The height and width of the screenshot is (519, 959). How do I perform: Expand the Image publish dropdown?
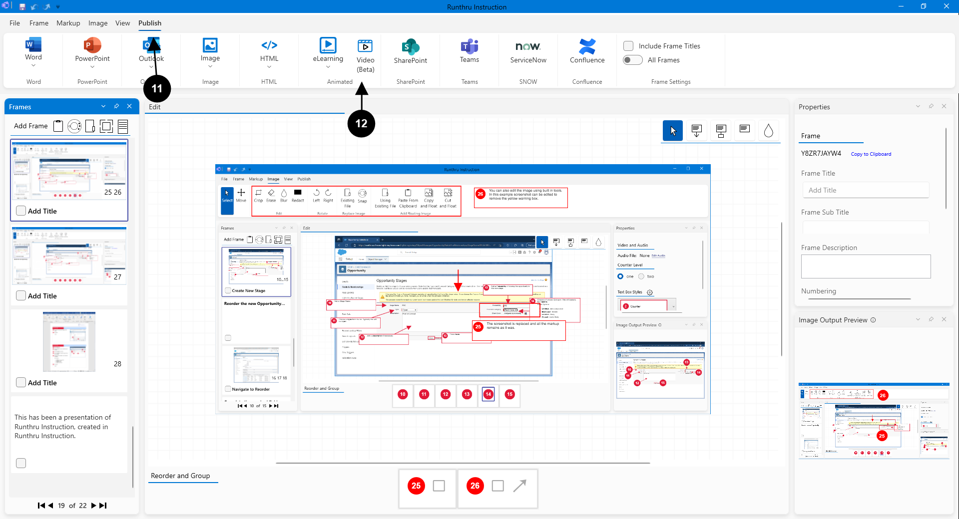click(x=210, y=66)
